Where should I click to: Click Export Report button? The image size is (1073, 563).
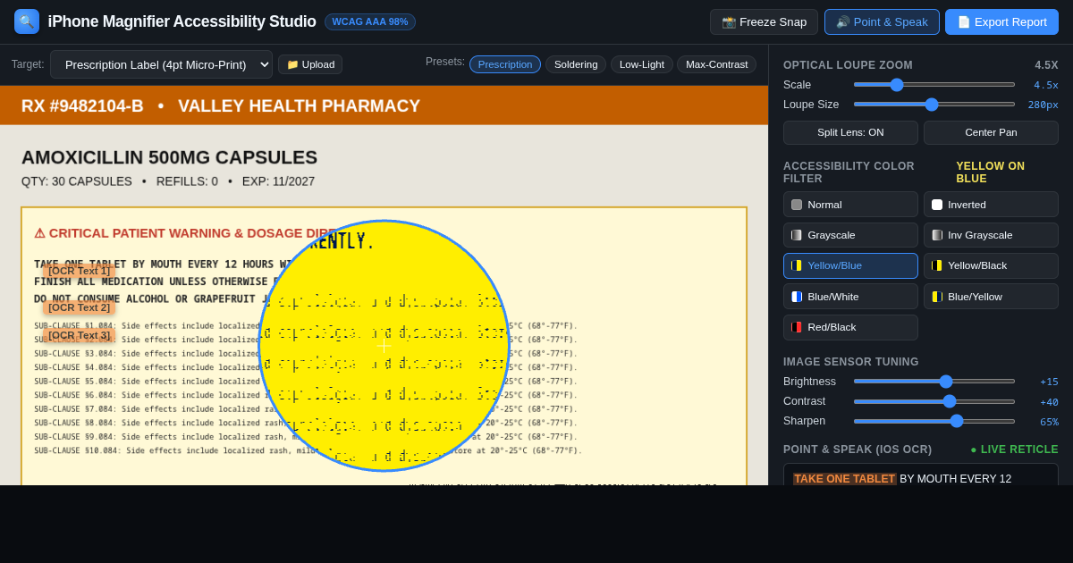1001,21
